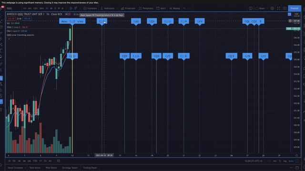Viewport: 305px width, 171px height.
Task: Expand the bottom panel chevron
Action: 291,168
